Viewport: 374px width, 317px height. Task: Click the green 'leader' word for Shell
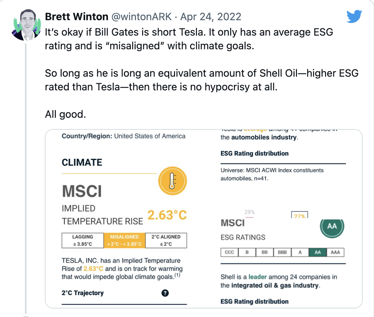[258, 277]
